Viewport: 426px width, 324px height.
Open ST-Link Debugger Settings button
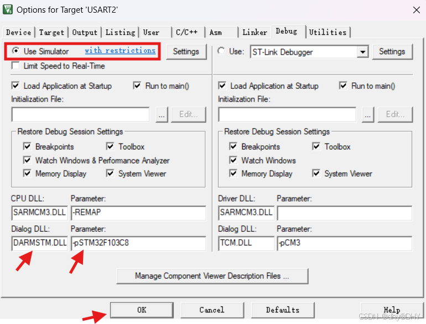(392, 51)
